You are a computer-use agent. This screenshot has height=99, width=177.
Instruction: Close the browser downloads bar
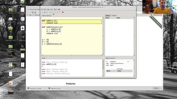pyautogui.click(x=162, y=88)
